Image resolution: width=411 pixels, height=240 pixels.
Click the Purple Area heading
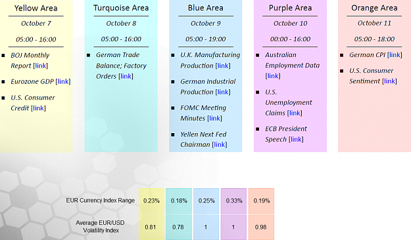coord(291,8)
